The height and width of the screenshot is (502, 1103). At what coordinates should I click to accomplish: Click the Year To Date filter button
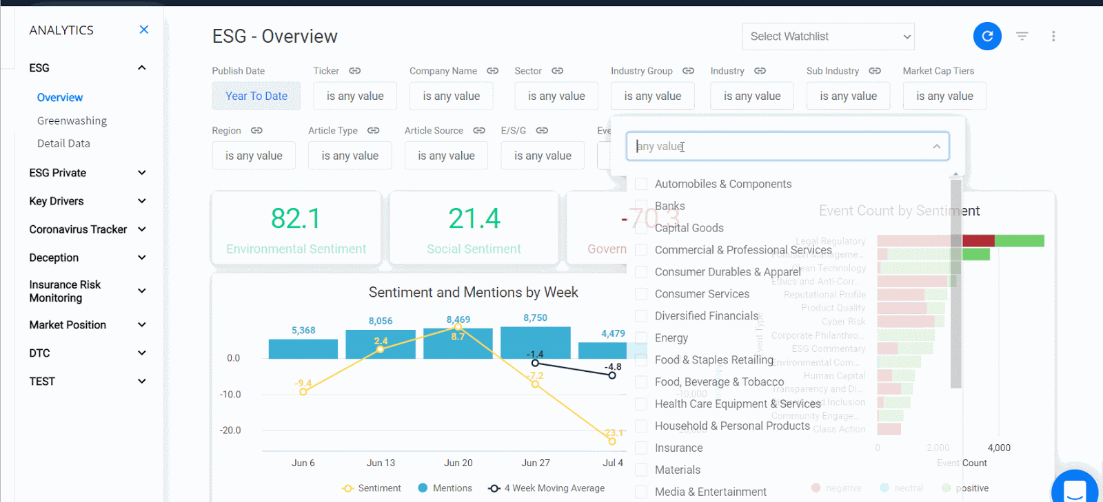click(x=256, y=96)
